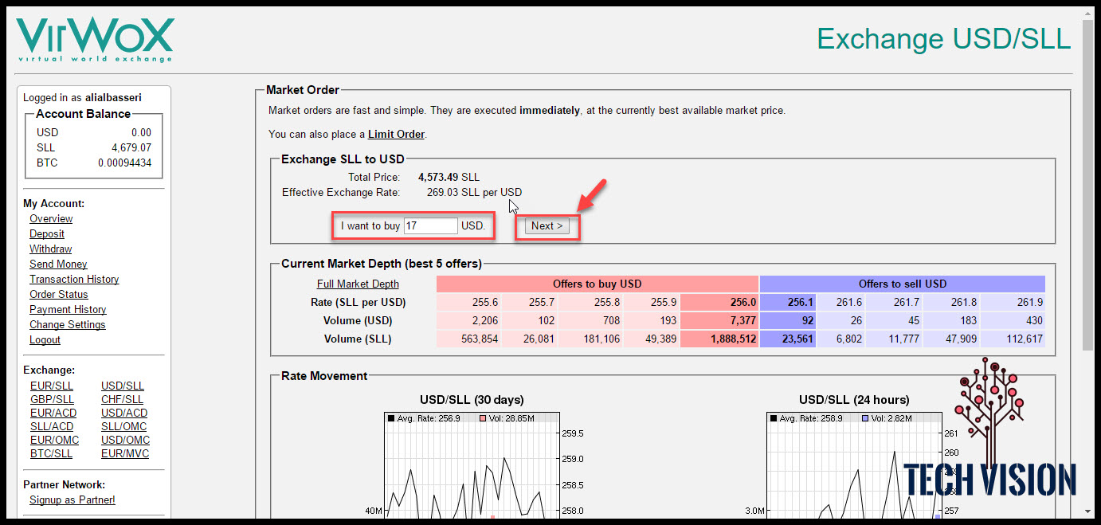1101x525 pixels.
Task: Go to the Deposit page
Action: pos(47,233)
